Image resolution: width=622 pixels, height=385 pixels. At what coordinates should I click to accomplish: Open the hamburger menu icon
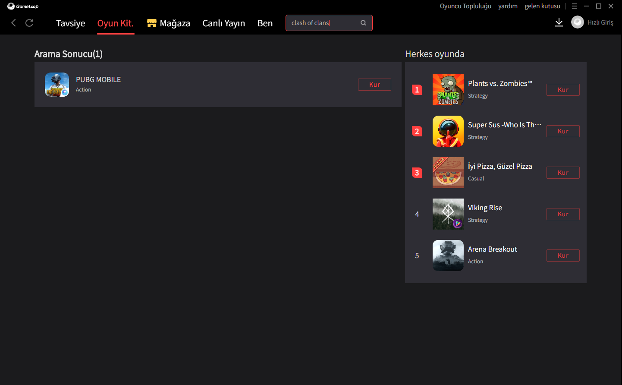pos(575,6)
